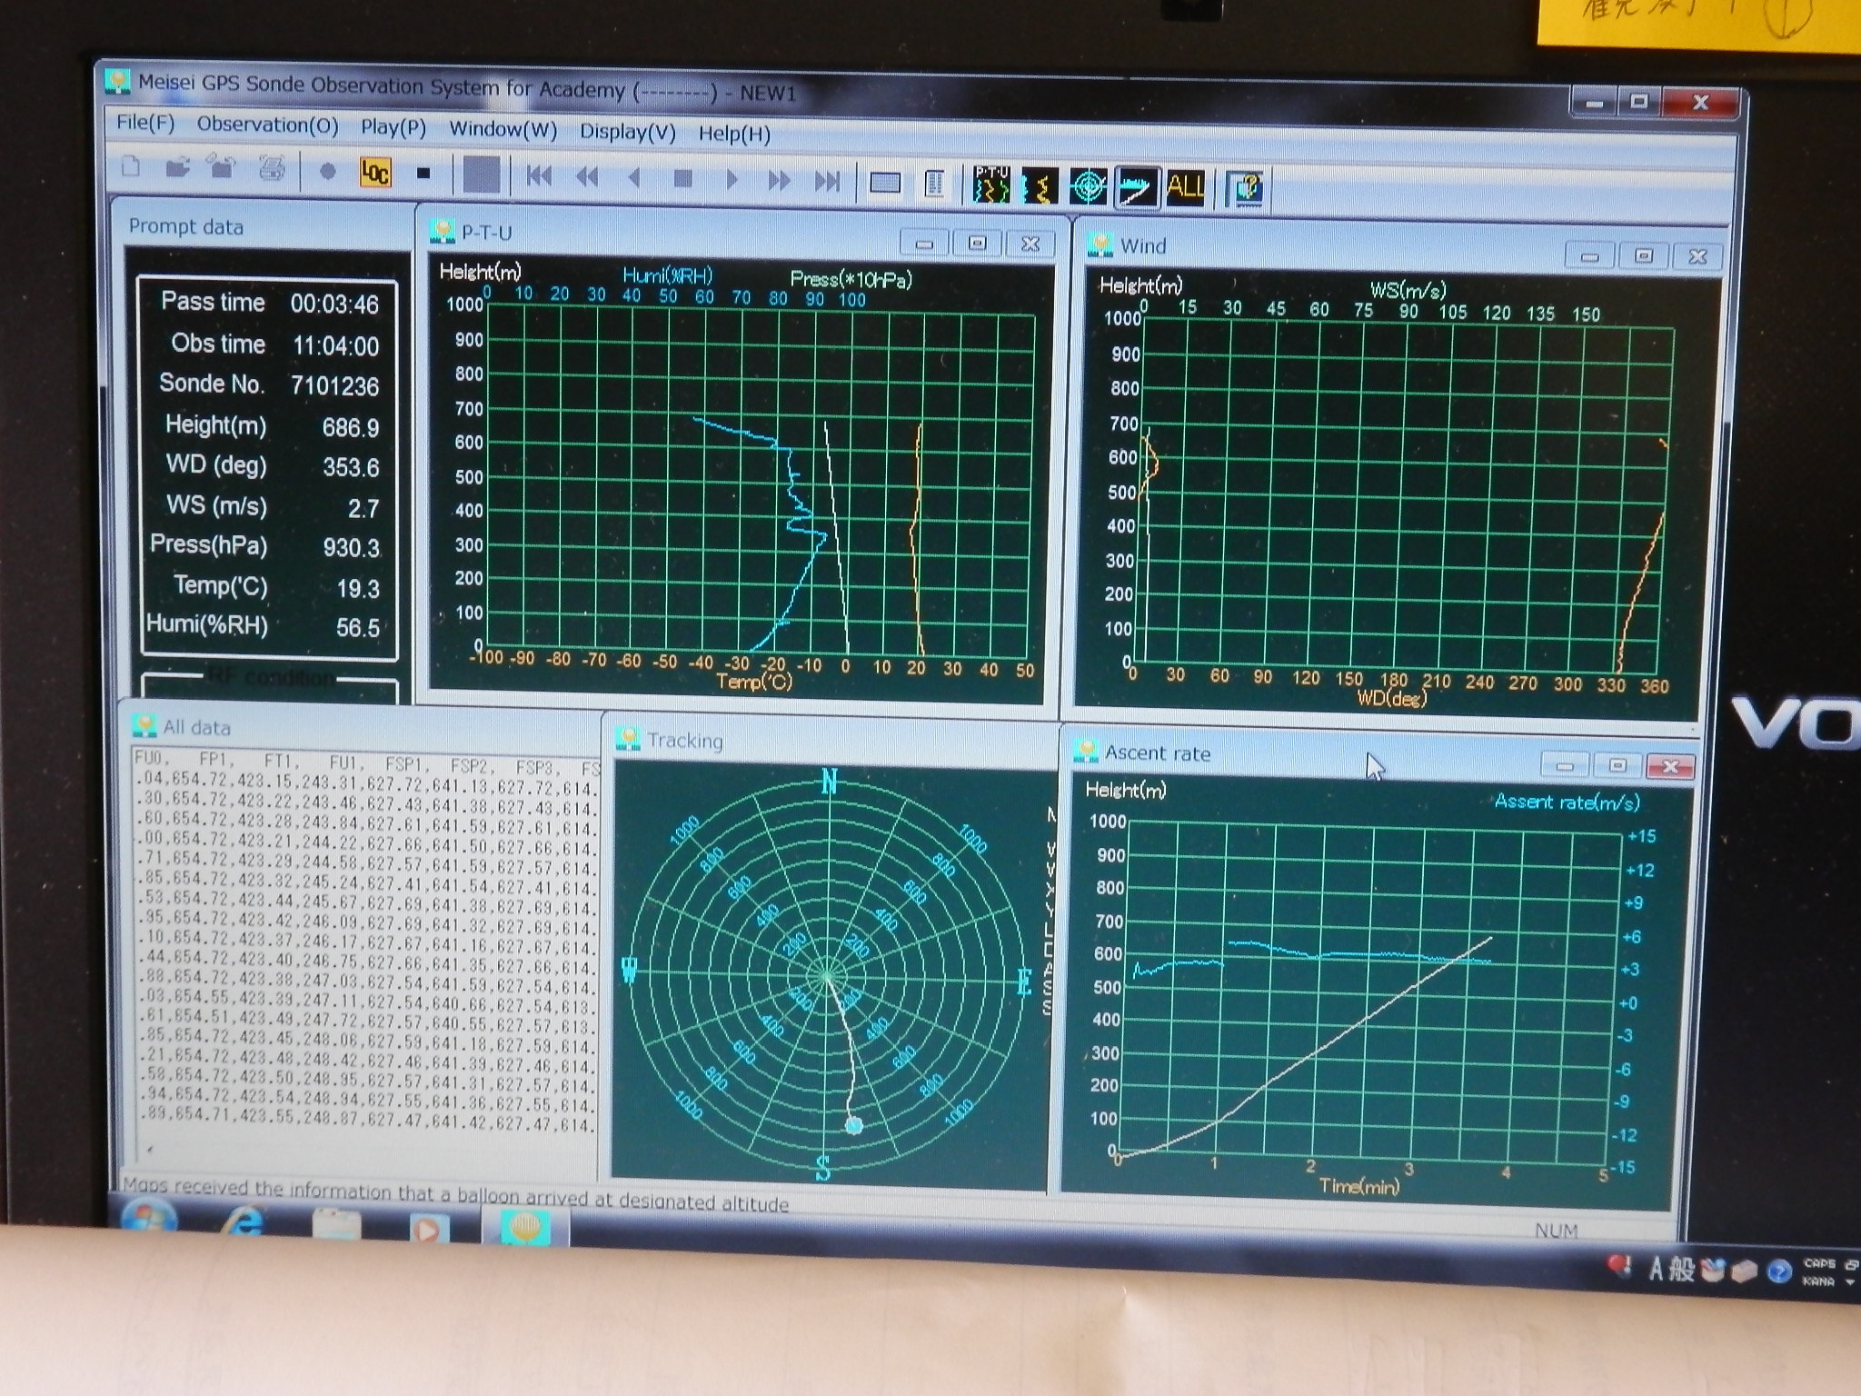Click the Press(hPa) value 930.3

(351, 548)
